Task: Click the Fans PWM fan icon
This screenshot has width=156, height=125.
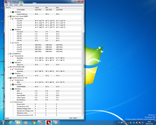Action: [x=13, y=84]
